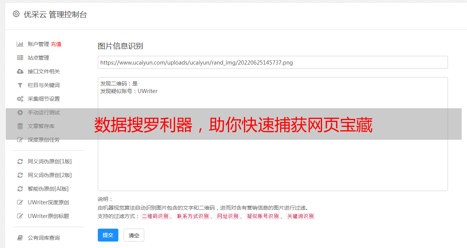Open 栏目与关键词 in the sidebar
The width and height of the screenshot is (467, 248).
(44, 85)
